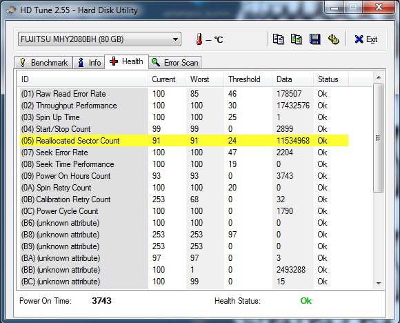The width and height of the screenshot is (400, 323).
Task: Click the thermometer temperature icon
Action: coord(199,39)
